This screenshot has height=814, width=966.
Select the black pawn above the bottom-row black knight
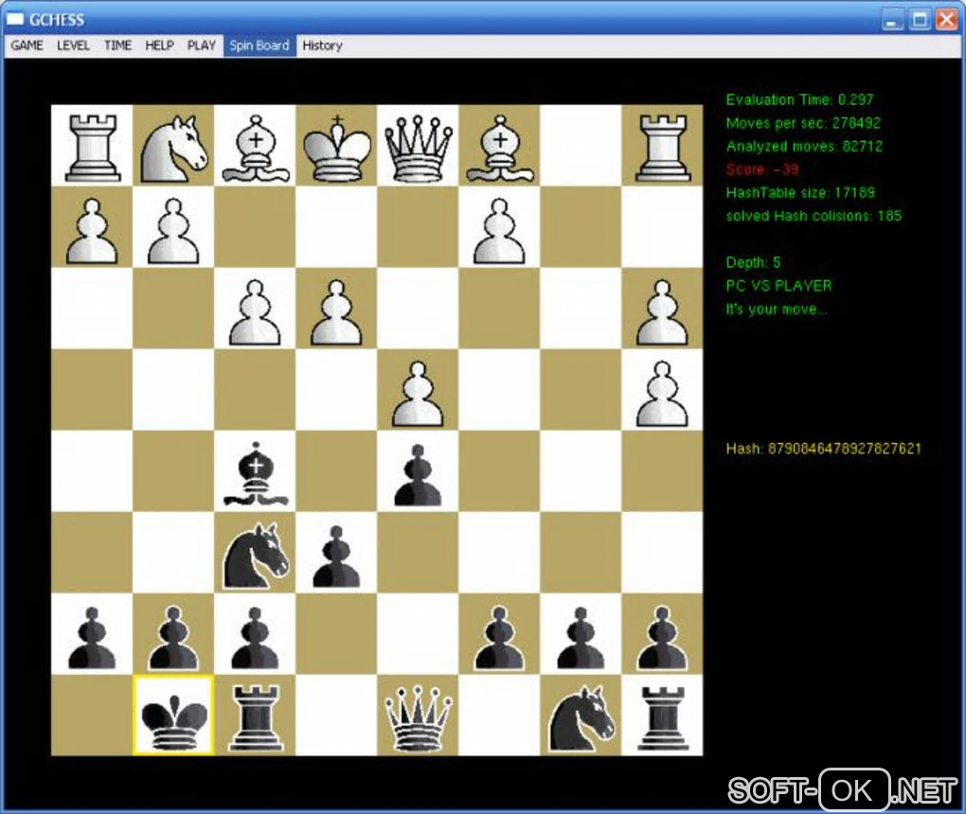pyautogui.click(x=581, y=638)
